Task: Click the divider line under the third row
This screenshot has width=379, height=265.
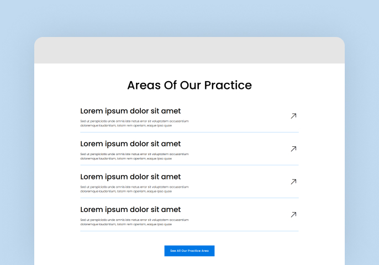Action: pyautogui.click(x=189, y=198)
